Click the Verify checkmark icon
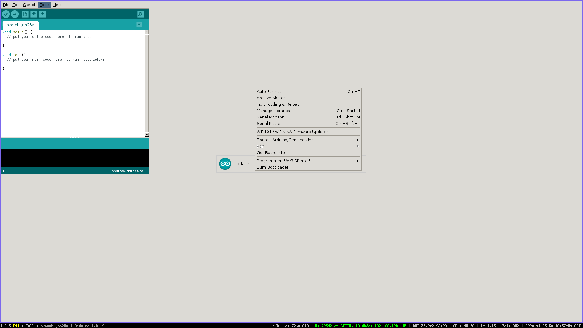583x328 pixels. click(x=6, y=14)
